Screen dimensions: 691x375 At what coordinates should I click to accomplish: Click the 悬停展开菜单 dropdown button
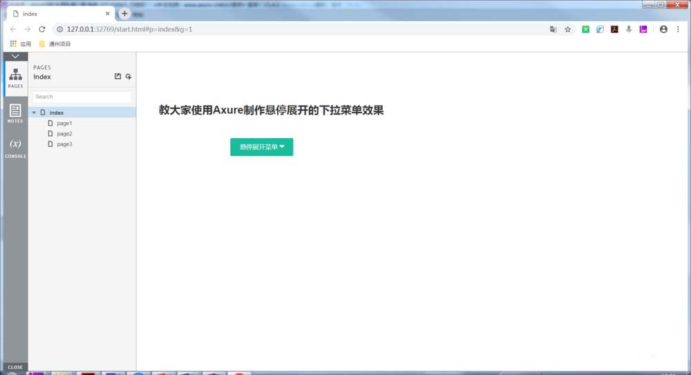click(x=261, y=146)
